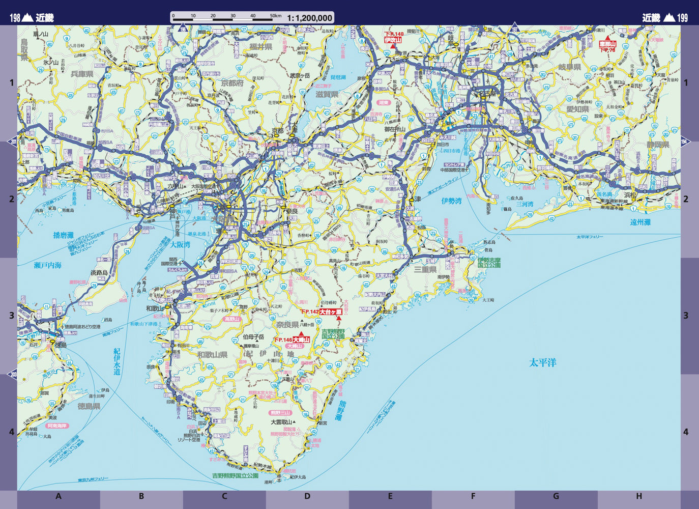Open the red 大峰山 P.146 label
Image resolution: width=699 pixels, height=509 pixels.
[x=292, y=340]
